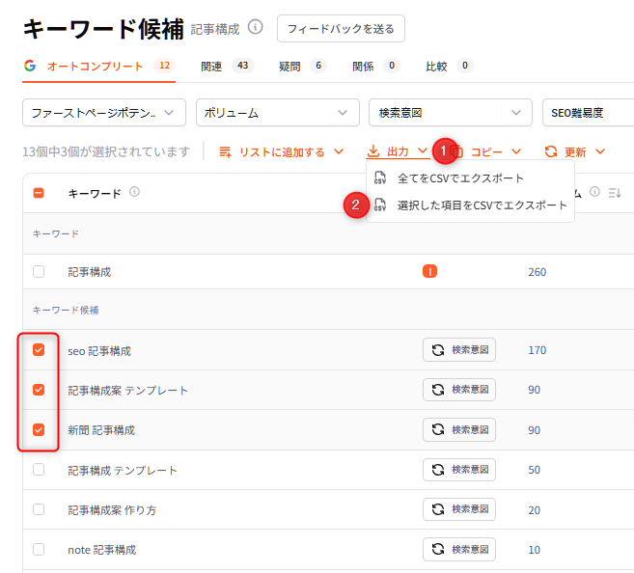Open the リストに追加する menu

click(281, 151)
